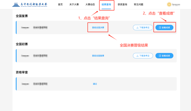
Task: Select the 结果查询 tab
Action: [x=106, y=5]
